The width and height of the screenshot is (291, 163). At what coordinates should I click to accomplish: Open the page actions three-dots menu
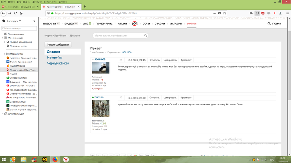click(214, 13)
